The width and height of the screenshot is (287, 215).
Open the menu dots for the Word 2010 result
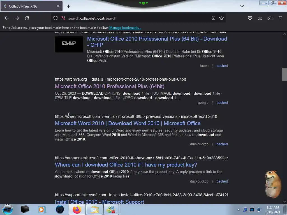point(213,144)
